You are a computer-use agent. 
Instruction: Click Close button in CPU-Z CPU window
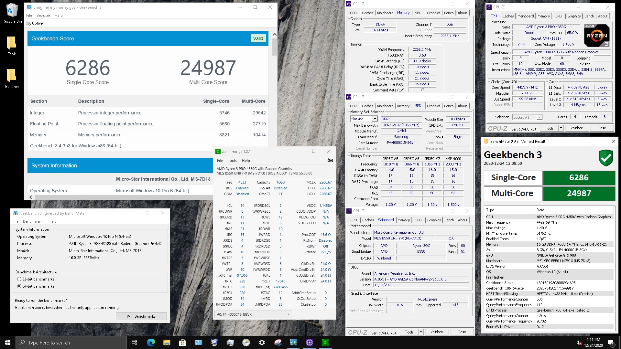(x=602, y=128)
